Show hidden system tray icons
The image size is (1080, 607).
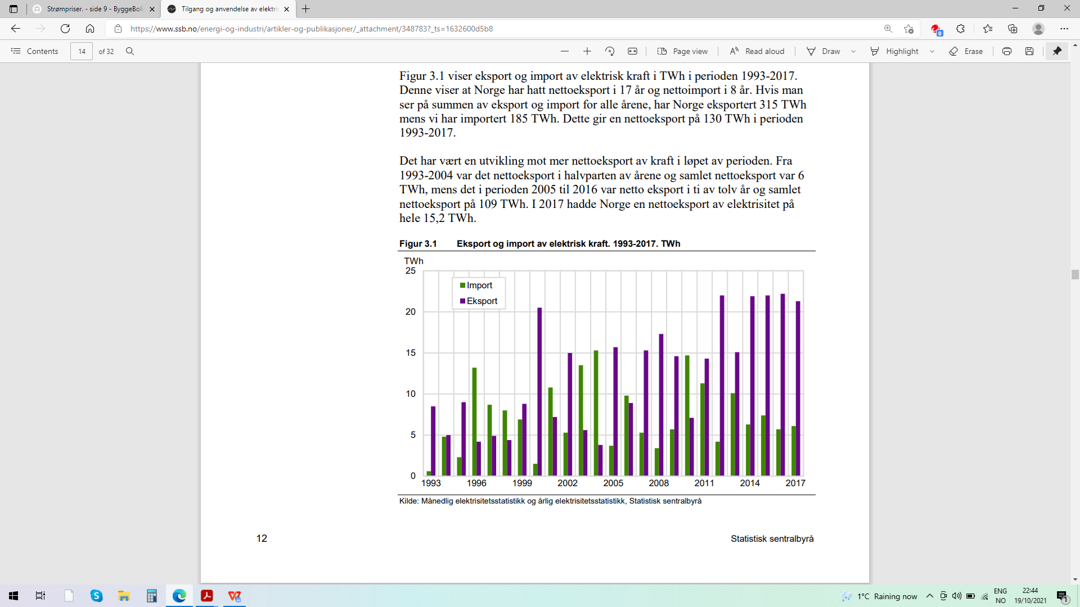tap(930, 596)
